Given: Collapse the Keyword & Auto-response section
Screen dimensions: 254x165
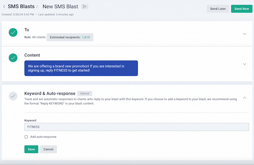Looking at the screenshot, I should (244, 98).
